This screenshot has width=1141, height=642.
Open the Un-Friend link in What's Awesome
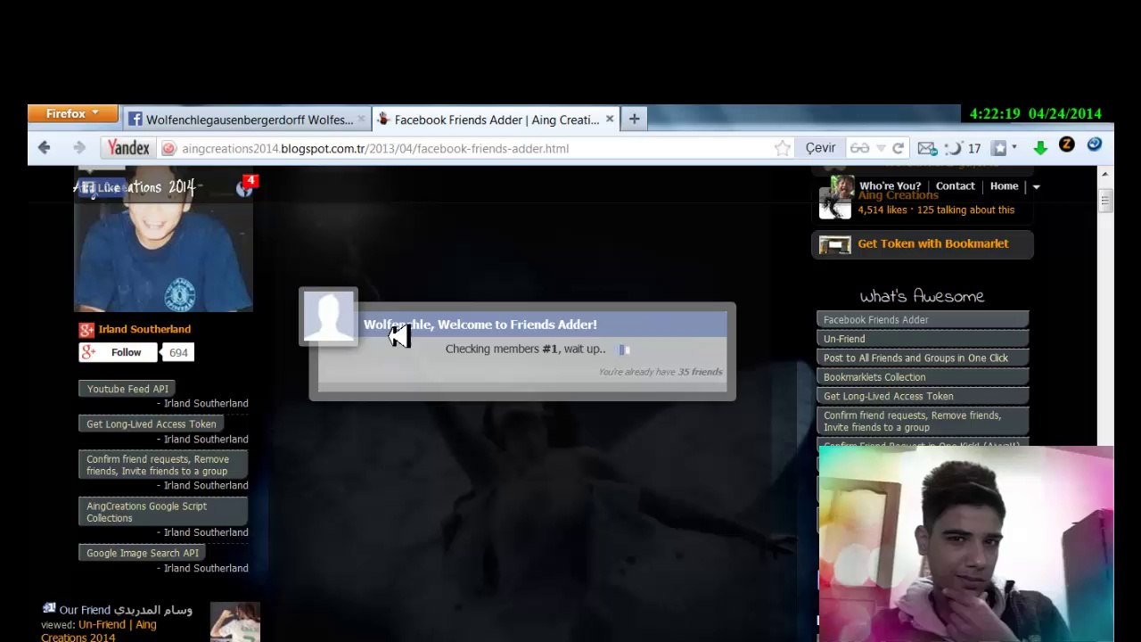tap(923, 339)
